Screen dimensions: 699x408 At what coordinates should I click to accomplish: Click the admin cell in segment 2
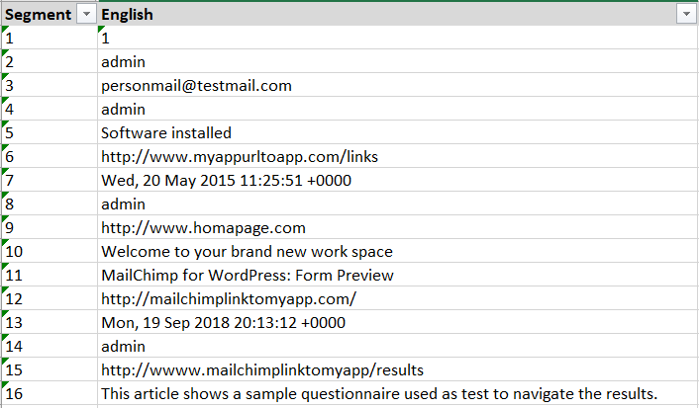[x=124, y=62]
